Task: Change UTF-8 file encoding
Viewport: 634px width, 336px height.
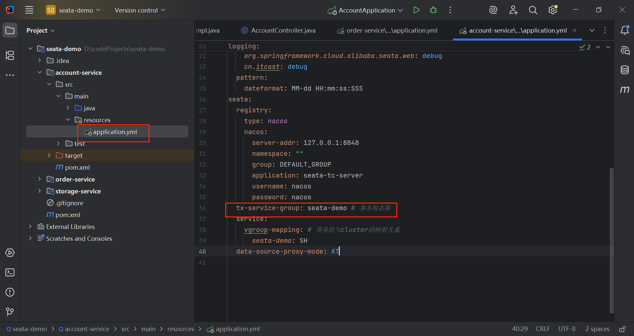Action: click(x=567, y=329)
